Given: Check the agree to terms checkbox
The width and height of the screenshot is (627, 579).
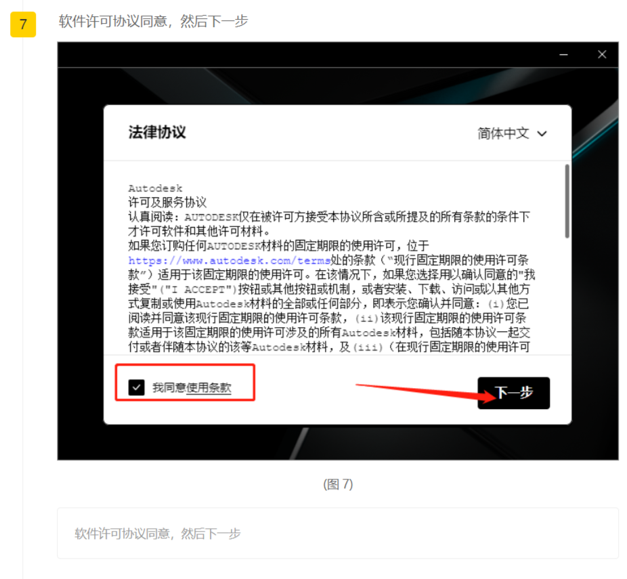Looking at the screenshot, I should click(x=136, y=387).
